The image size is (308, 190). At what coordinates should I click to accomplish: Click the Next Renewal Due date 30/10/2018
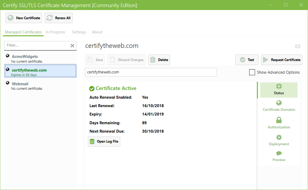click(153, 131)
